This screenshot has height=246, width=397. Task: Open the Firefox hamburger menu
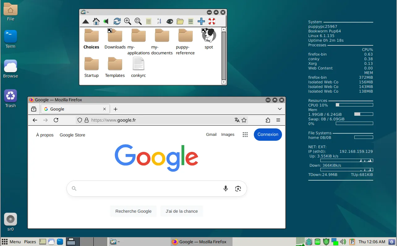pyautogui.click(x=278, y=120)
